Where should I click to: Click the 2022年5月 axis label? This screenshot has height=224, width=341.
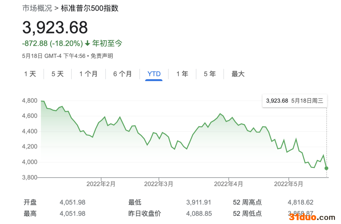coord(288,184)
